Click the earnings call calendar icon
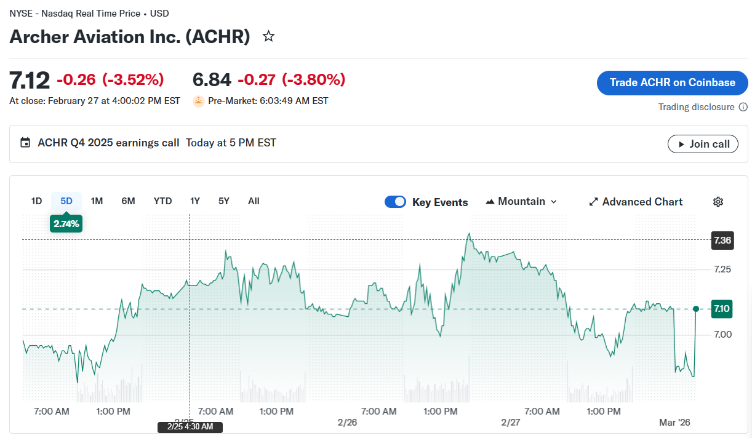Image resolution: width=752 pixels, height=438 pixels. 25,142
